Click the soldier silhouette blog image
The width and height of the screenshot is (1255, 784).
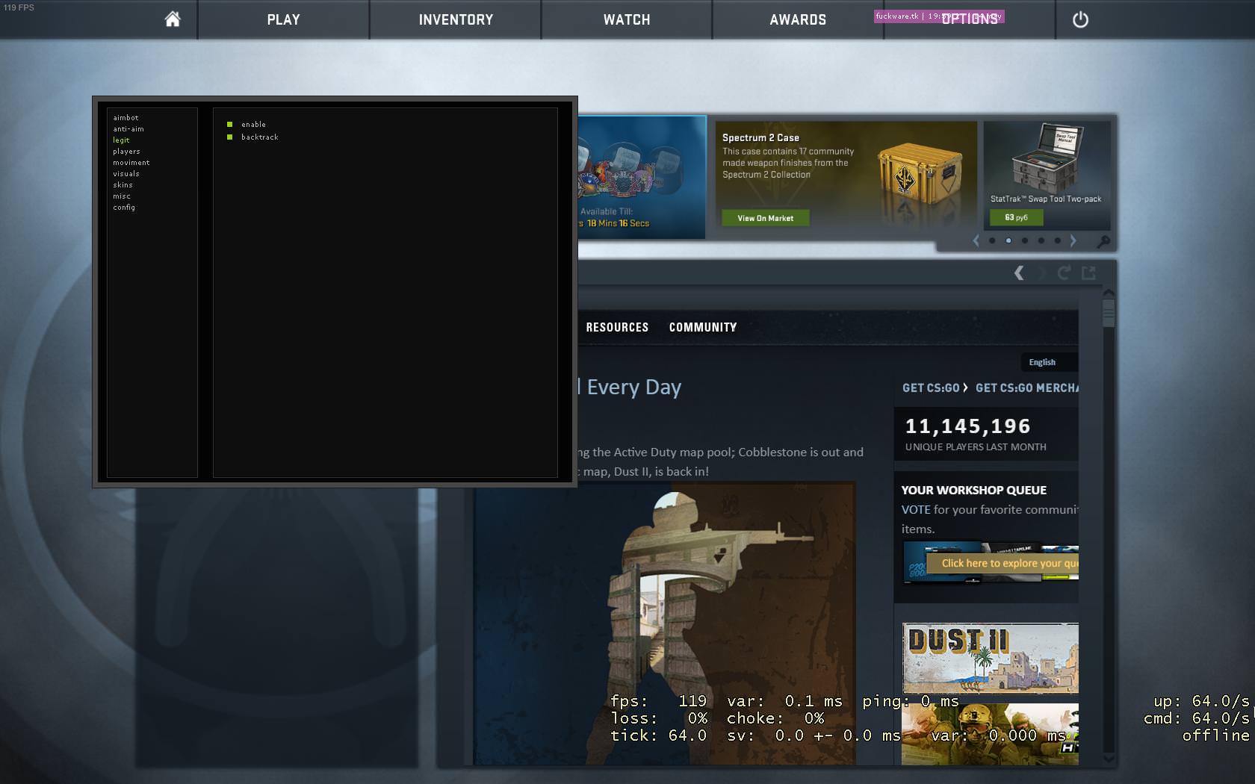click(665, 624)
